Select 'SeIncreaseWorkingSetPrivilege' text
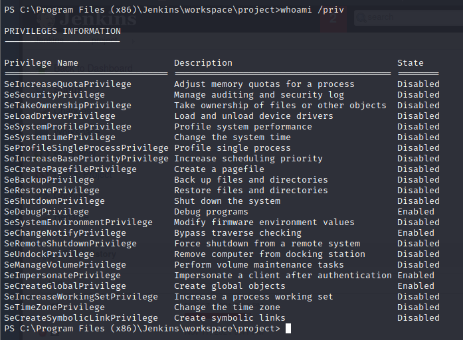Image resolution: width=463 pixels, height=340 pixels. [81, 297]
